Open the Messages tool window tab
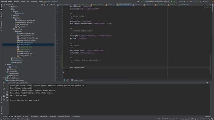The height and width of the screenshot is (120, 214). click(x=77, y=117)
